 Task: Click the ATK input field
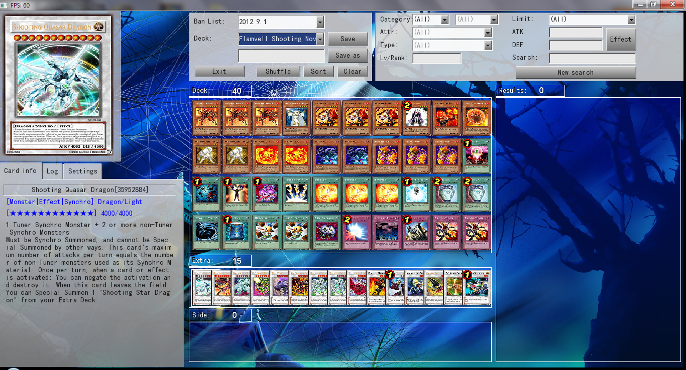pos(576,33)
